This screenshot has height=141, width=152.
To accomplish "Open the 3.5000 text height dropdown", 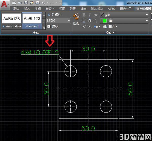I will 58,21.
